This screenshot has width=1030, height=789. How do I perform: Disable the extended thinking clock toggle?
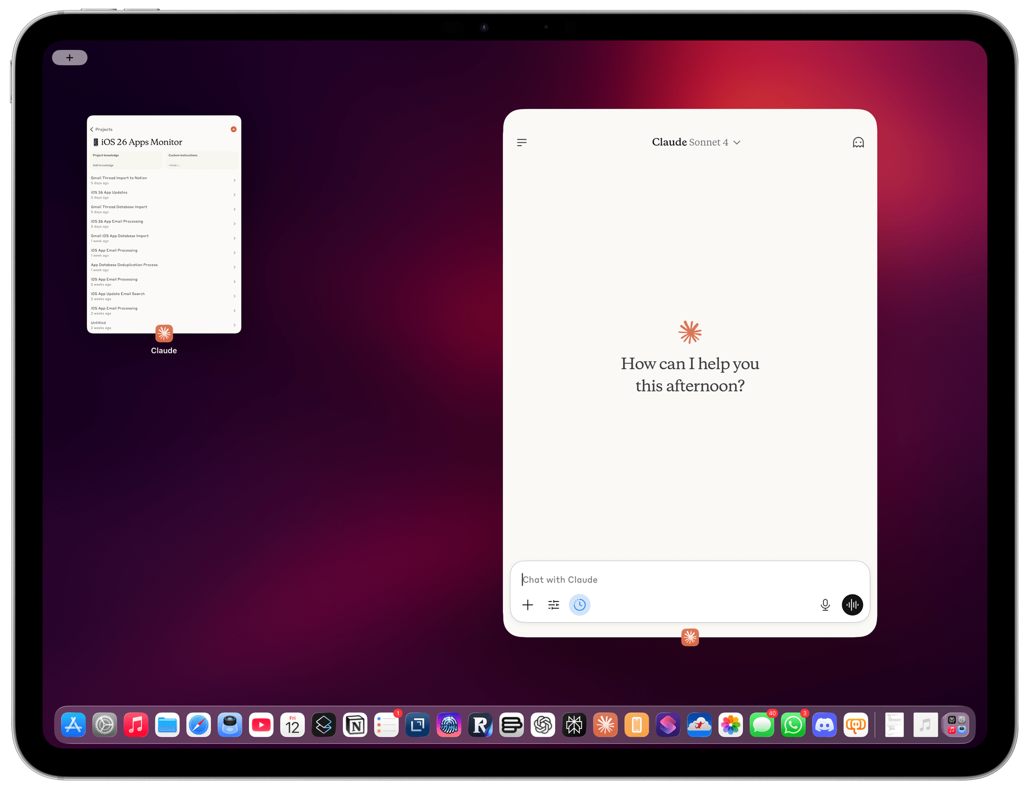point(579,605)
